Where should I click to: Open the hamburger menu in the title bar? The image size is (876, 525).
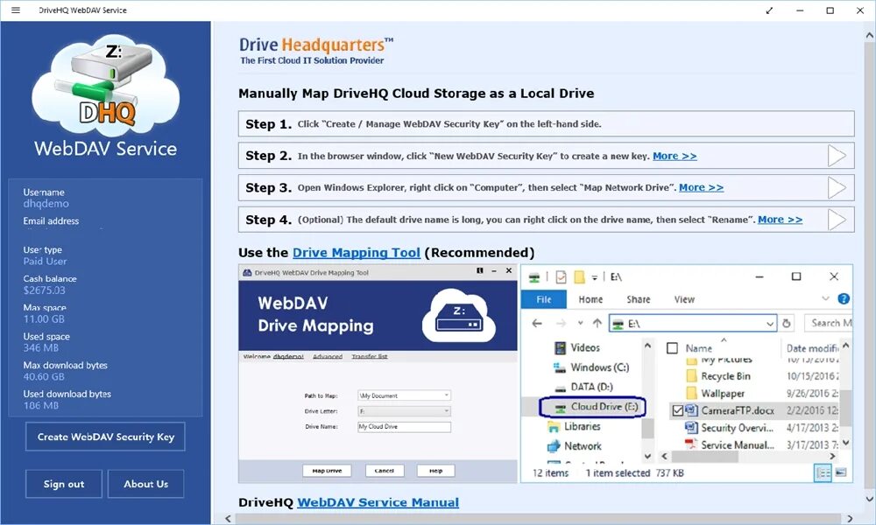tap(16, 10)
